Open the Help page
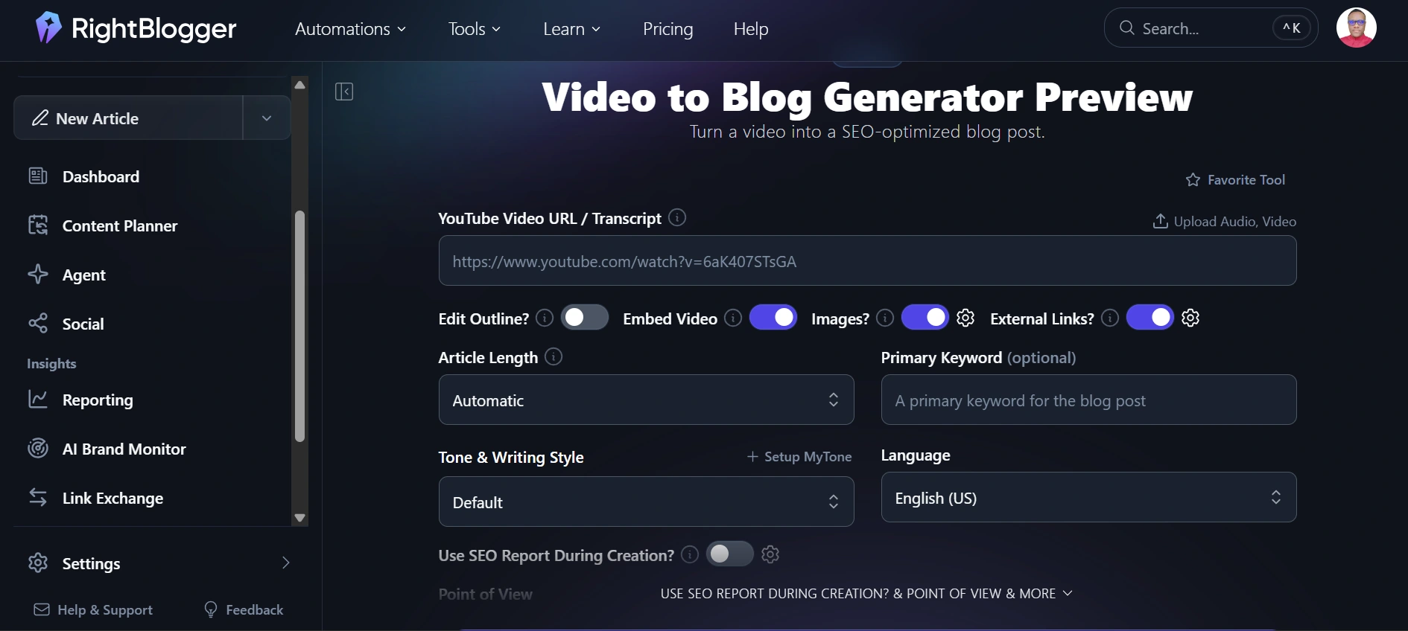Image resolution: width=1408 pixels, height=631 pixels. (751, 29)
